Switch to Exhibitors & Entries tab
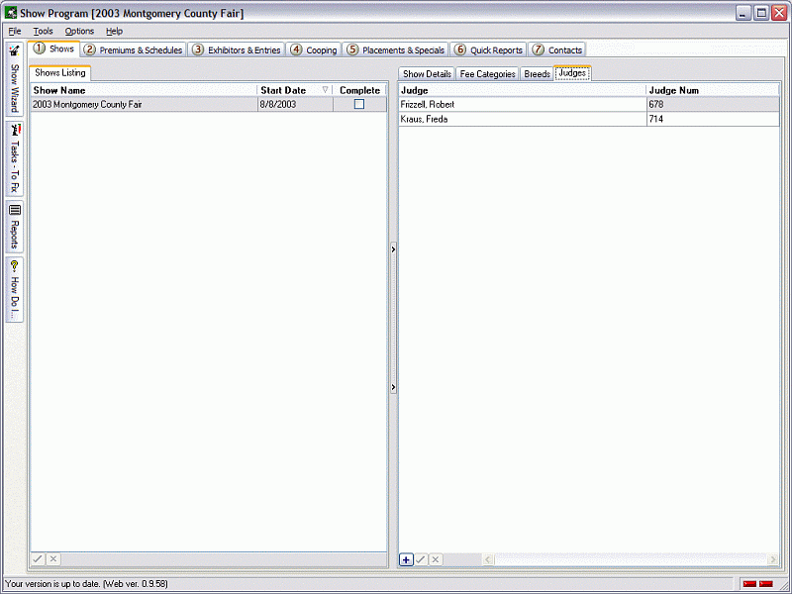This screenshot has height=594, width=792. pos(238,49)
